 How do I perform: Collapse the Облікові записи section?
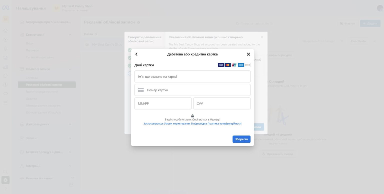pos(70,69)
